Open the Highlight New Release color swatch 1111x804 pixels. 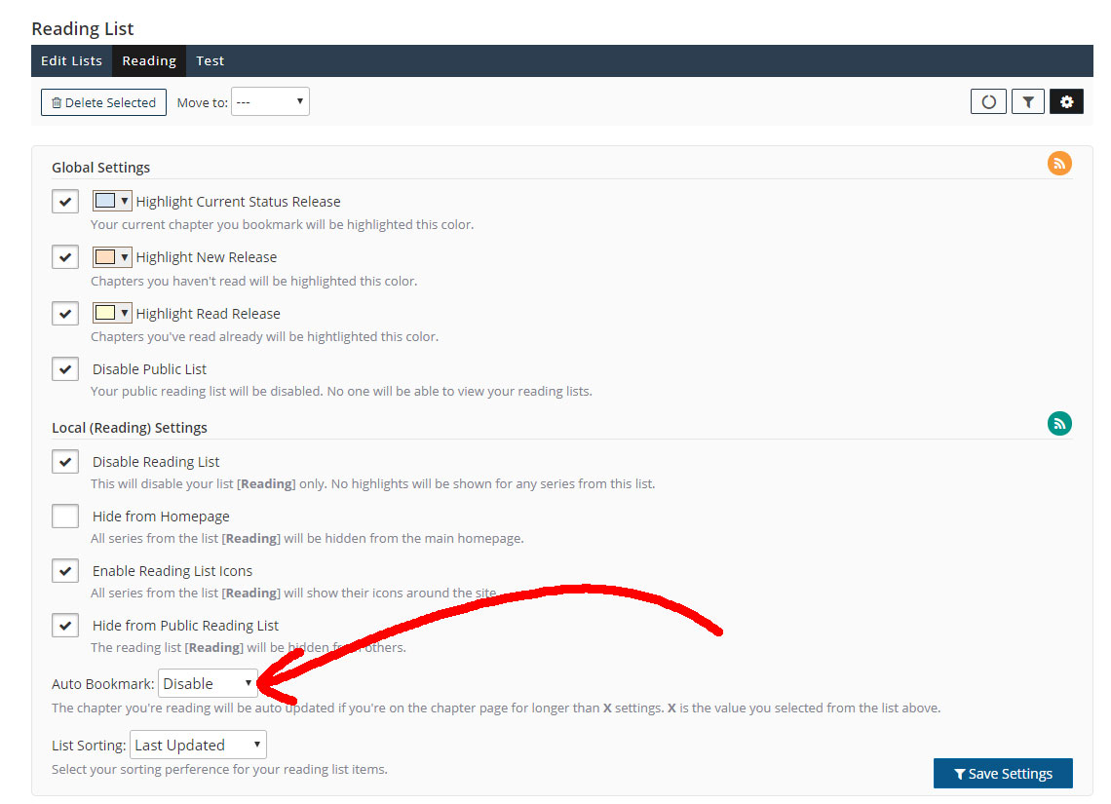[x=111, y=257]
